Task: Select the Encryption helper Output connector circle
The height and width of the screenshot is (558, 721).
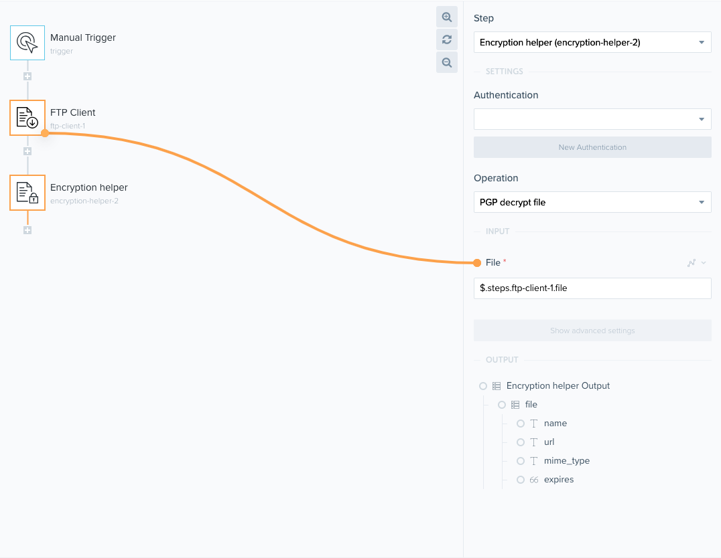Action: coord(483,386)
